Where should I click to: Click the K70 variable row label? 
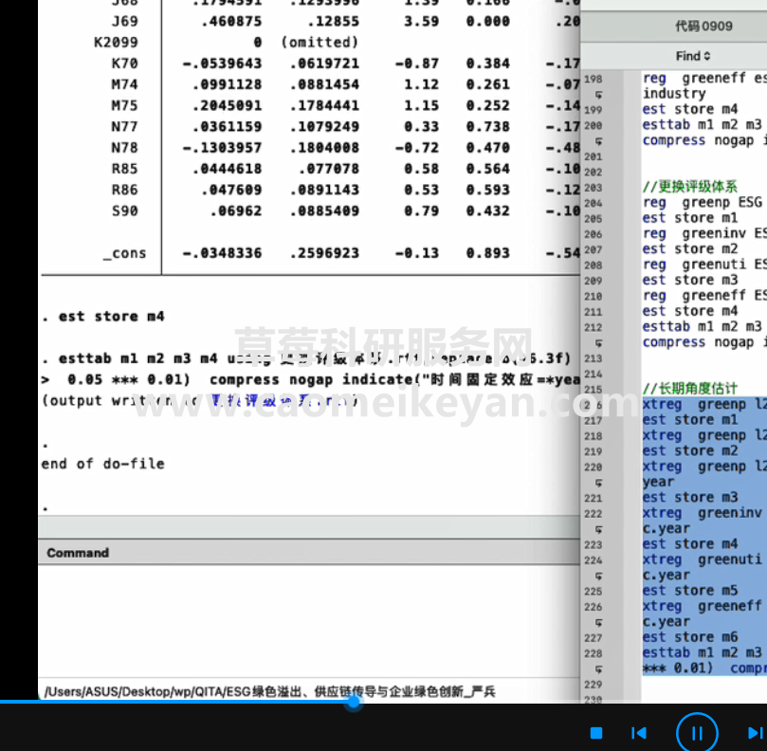point(125,64)
